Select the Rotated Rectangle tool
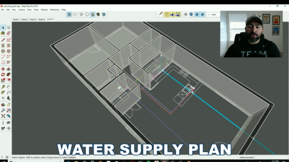This screenshot has height=162, width=289. pos(9,45)
